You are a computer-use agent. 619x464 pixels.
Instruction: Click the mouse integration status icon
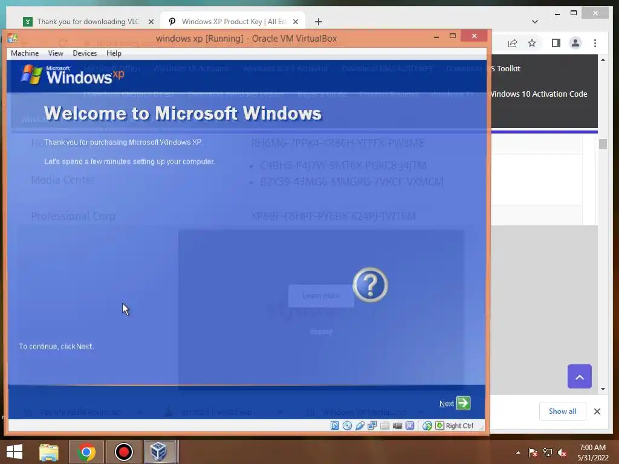click(x=427, y=426)
